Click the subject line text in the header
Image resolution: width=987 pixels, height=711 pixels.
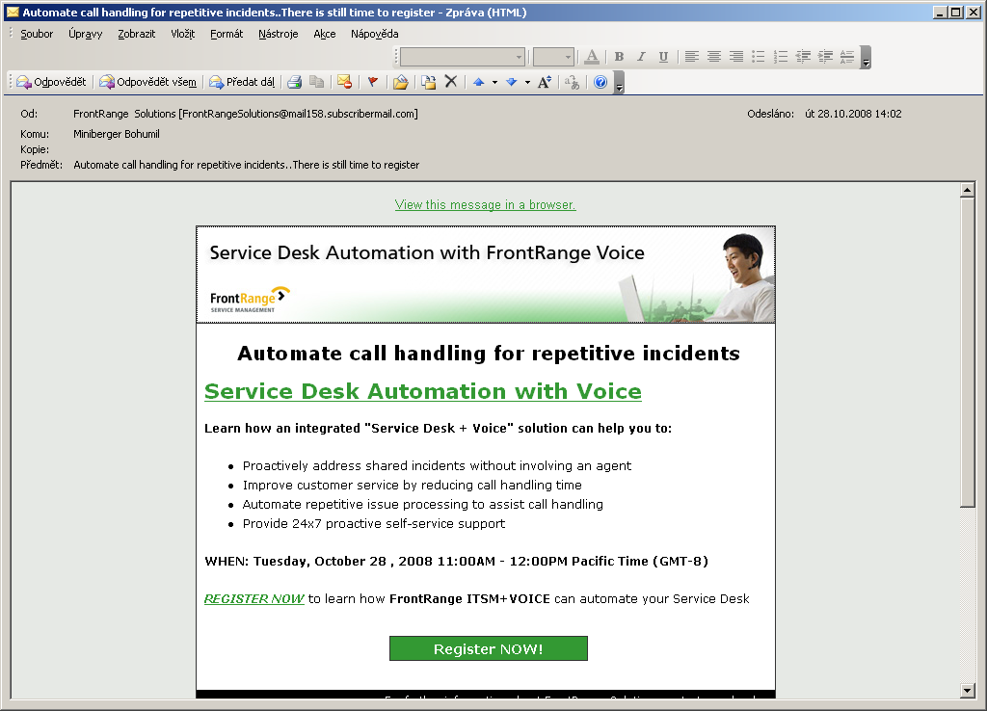[x=246, y=165]
